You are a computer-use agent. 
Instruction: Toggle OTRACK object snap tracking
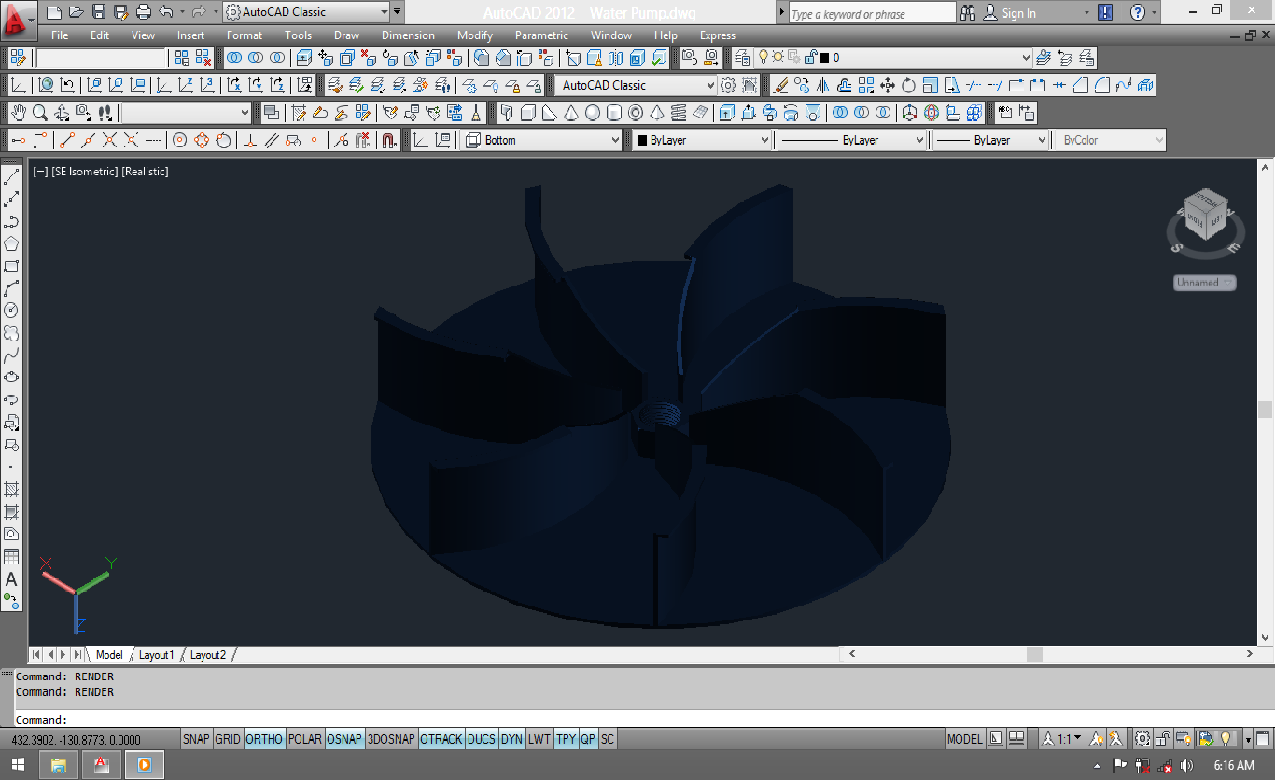click(441, 739)
